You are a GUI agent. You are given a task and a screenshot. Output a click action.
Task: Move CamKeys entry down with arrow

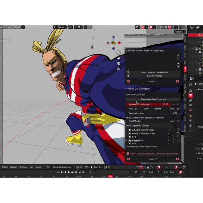(178, 67)
